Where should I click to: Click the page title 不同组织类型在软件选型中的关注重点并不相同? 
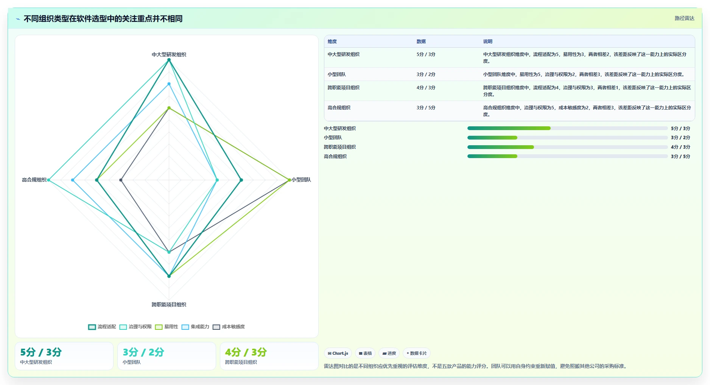tap(103, 19)
